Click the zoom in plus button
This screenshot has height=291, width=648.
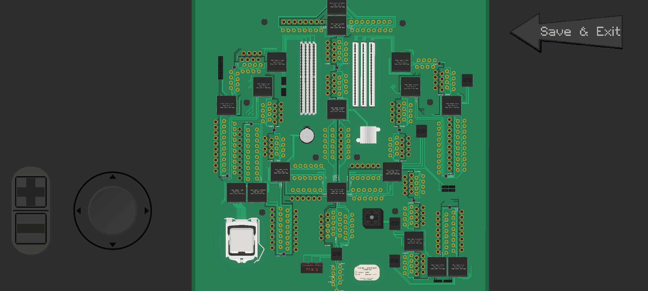click(31, 192)
